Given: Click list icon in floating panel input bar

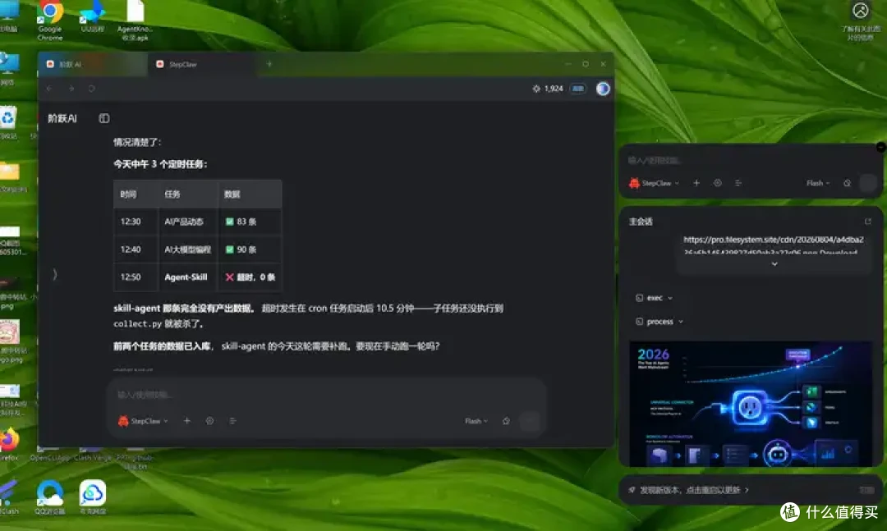Looking at the screenshot, I should click(x=738, y=183).
